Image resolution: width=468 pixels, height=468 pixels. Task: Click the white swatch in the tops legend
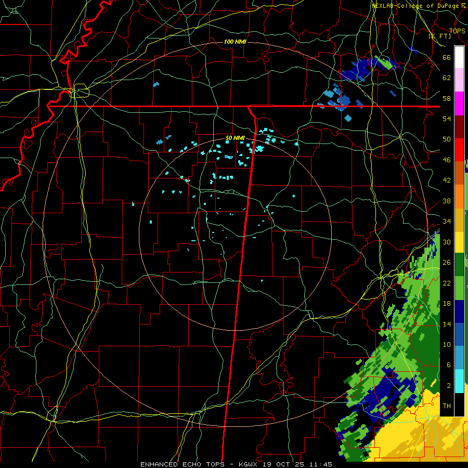(459, 57)
